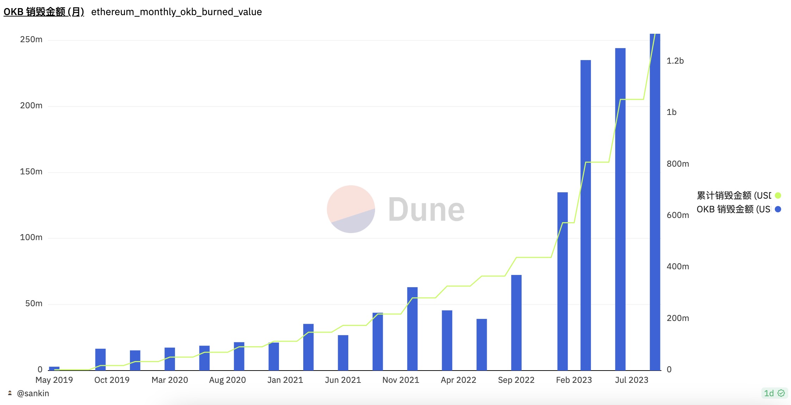Click the blue legend dot

point(778,209)
